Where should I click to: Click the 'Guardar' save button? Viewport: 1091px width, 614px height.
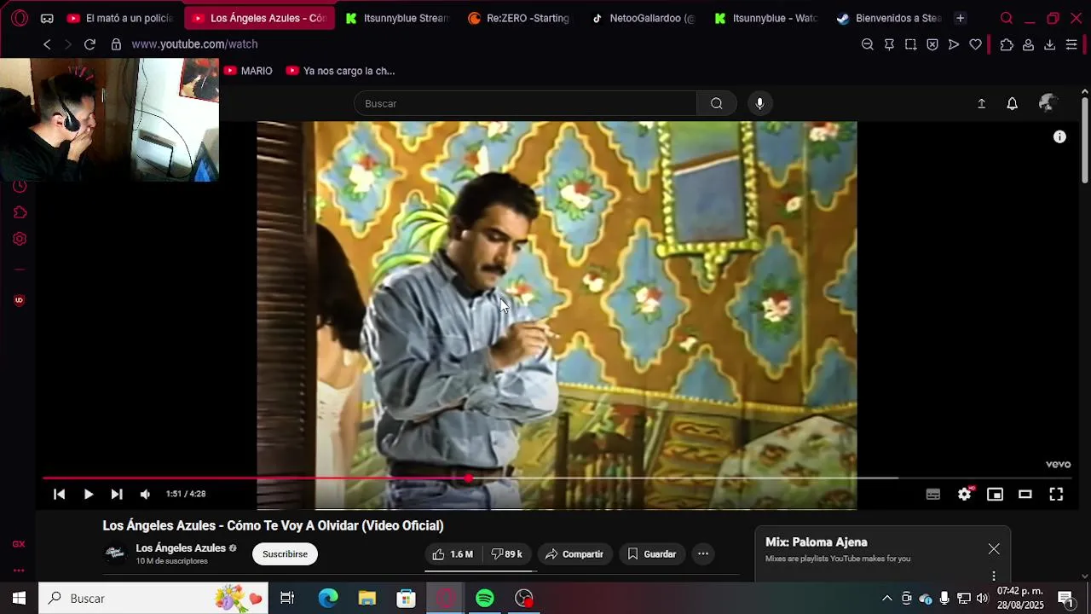click(x=652, y=554)
